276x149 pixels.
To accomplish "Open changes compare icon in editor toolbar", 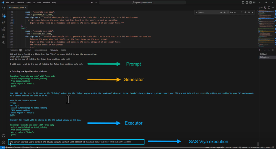I will pos(265,8).
